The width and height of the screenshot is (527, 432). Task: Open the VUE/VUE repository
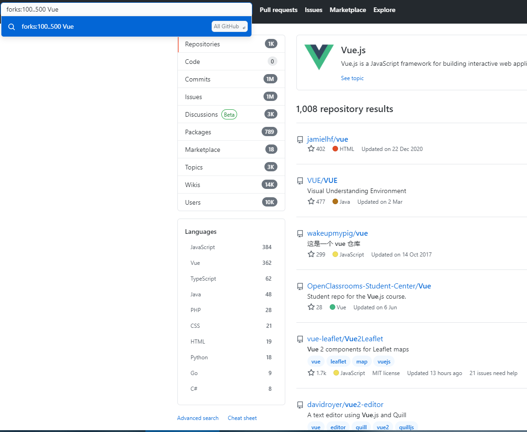click(x=322, y=181)
